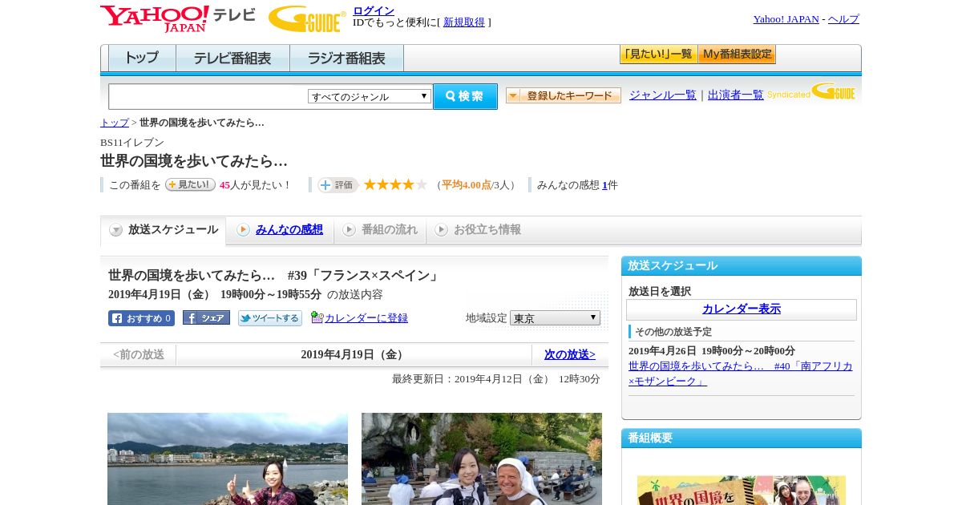Go to トップ navigation tab
Viewport: 962px width, 505px height.
click(x=142, y=59)
